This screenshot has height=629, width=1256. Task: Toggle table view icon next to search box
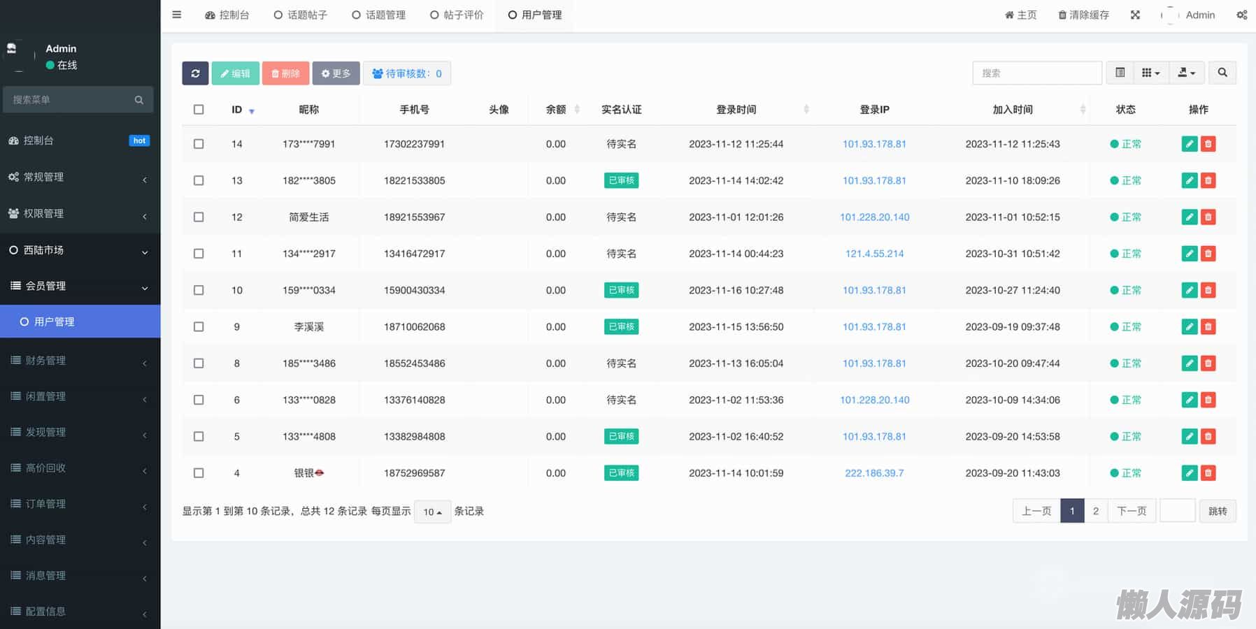1120,73
